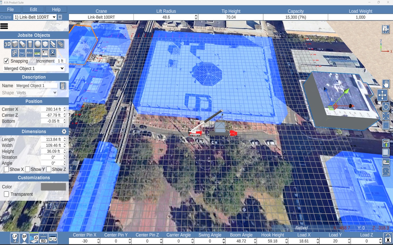Add a building facade object

click(15, 53)
